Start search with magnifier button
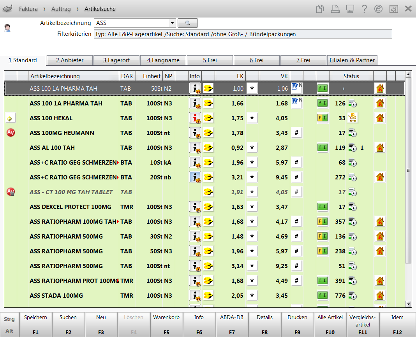The width and height of the screenshot is (416, 337). (x=188, y=23)
